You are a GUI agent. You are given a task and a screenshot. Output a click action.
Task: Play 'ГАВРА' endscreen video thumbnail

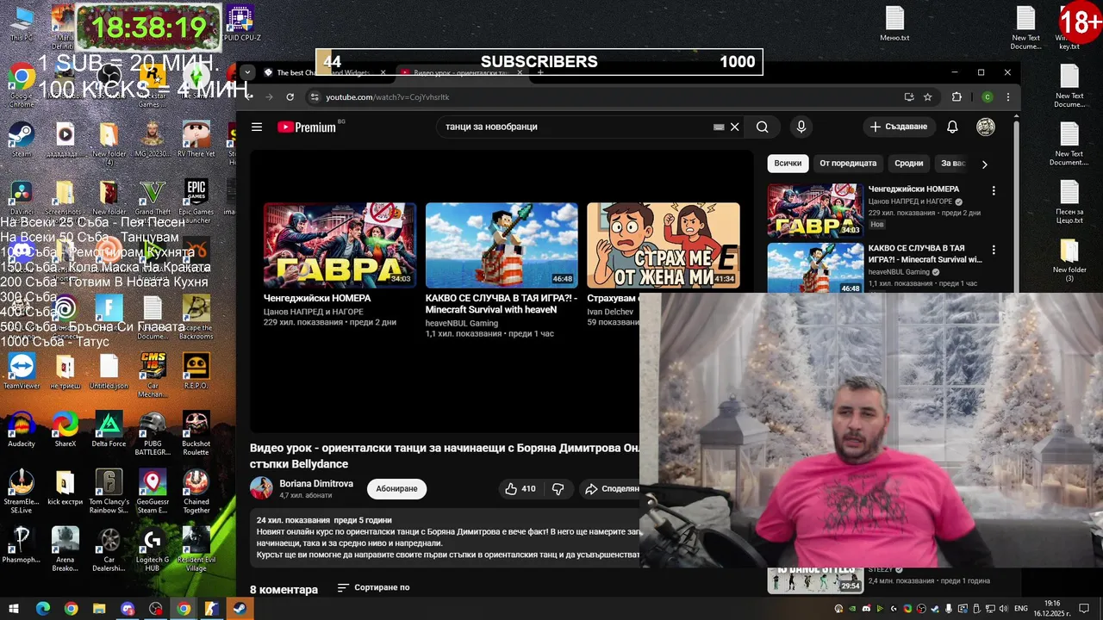[x=340, y=245]
